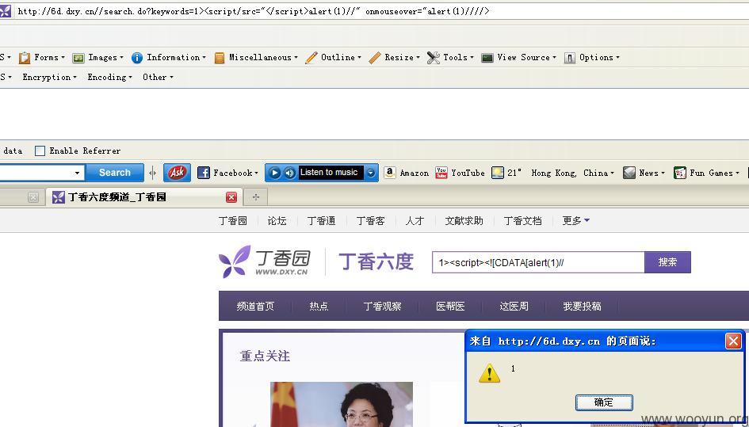Screen dimensions: 749x427
Task: Expand the Miscellaneous dropdown menu
Action: click(x=296, y=58)
